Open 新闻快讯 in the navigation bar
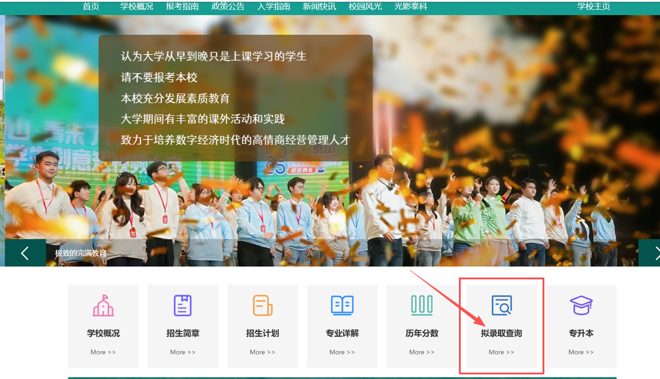The width and height of the screenshot is (660, 379). tap(319, 6)
